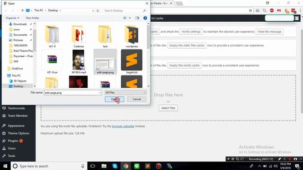Image resolution: width=303 pixels, height=170 pixels.
Task: Refresh the Desktop folder listing
Action: [x=98, y=10]
